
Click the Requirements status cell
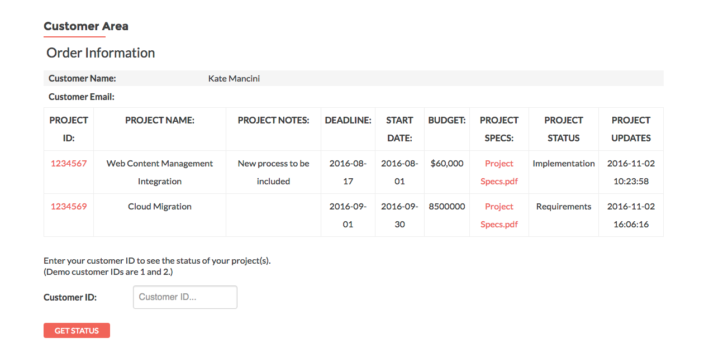point(563,207)
